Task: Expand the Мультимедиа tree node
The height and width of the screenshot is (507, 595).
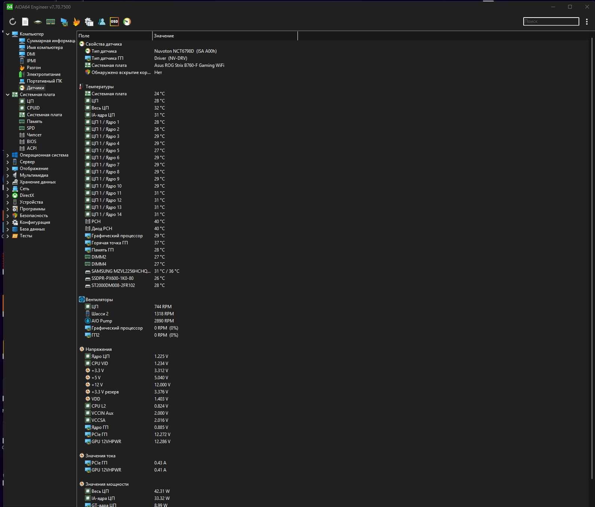Action: click(7, 175)
